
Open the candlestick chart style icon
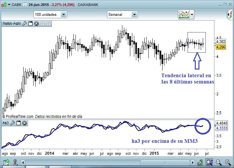pyautogui.click(x=4, y=5)
